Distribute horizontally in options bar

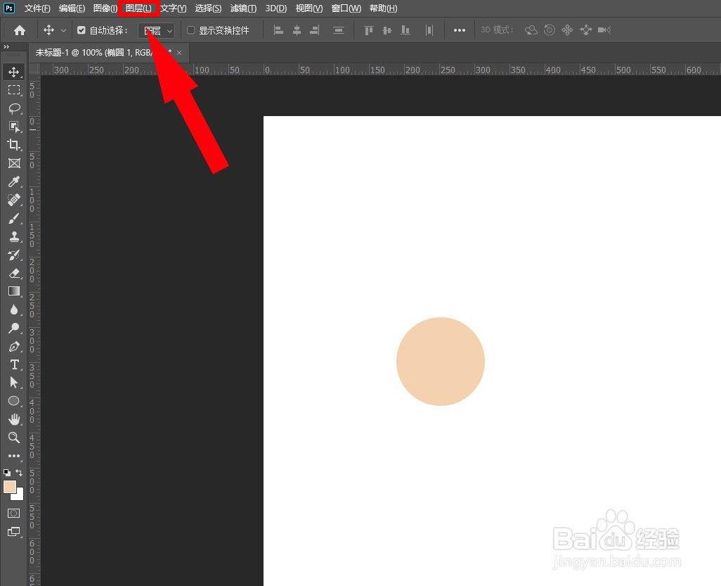(429, 30)
